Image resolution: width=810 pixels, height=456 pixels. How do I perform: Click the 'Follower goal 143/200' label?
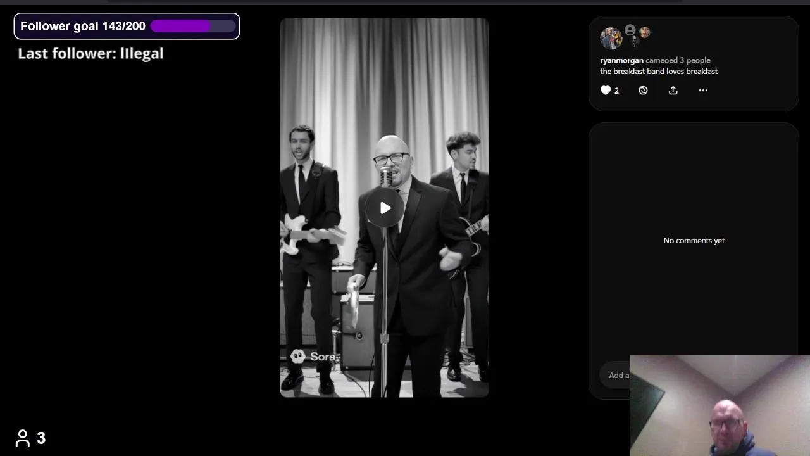83,26
